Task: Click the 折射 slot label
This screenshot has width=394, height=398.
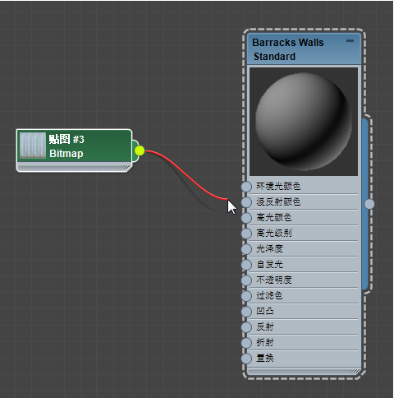Action: pos(265,343)
